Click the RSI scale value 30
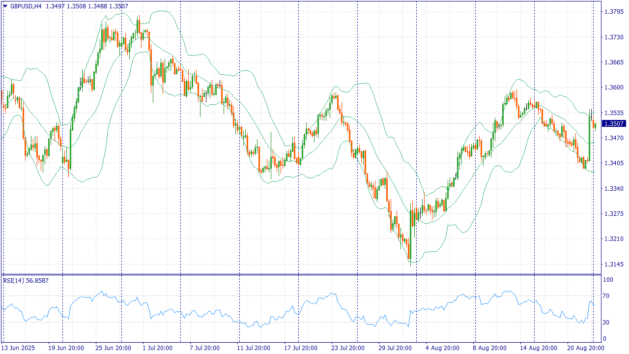 (x=607, y=323)
